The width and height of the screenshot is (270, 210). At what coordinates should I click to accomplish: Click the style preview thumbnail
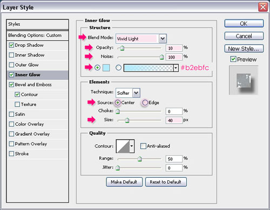[x=244, y=80]
